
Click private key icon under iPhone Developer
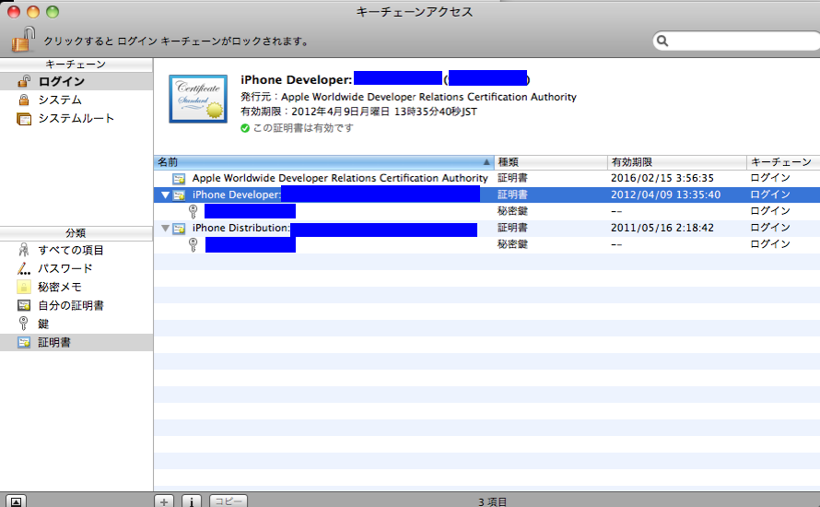click(193, 211)
